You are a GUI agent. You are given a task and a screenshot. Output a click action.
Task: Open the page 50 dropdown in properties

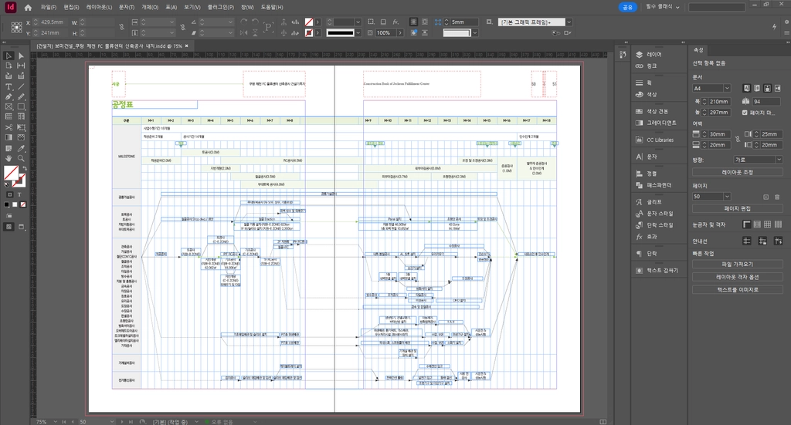point(711,197)
